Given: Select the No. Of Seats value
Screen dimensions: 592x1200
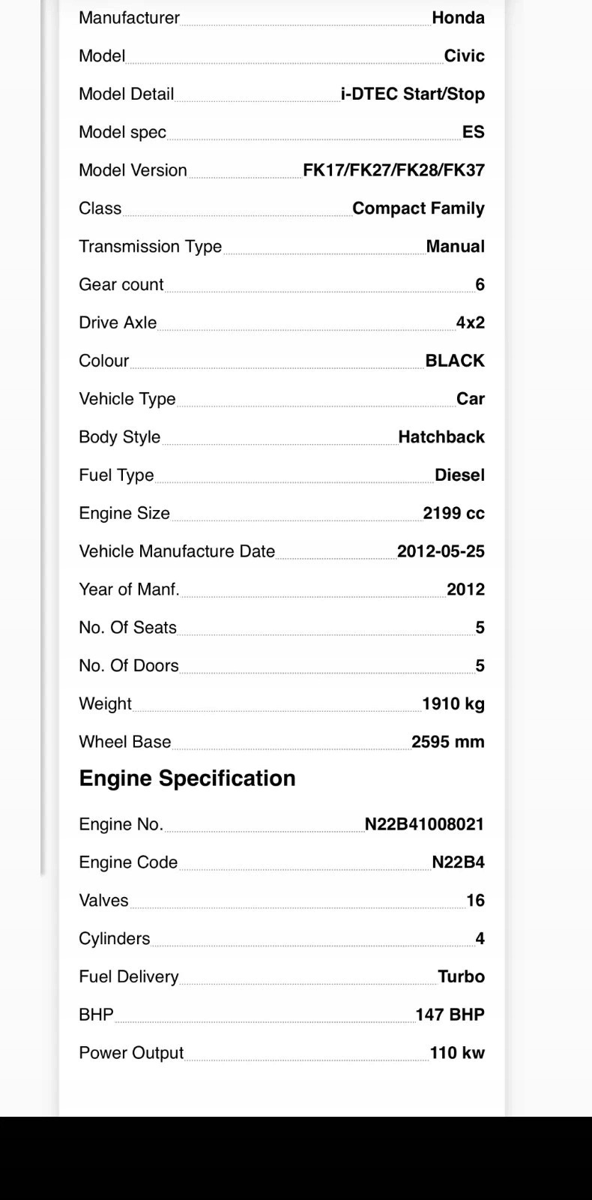Looking at the screenshot, I should (x=480, y=628).
